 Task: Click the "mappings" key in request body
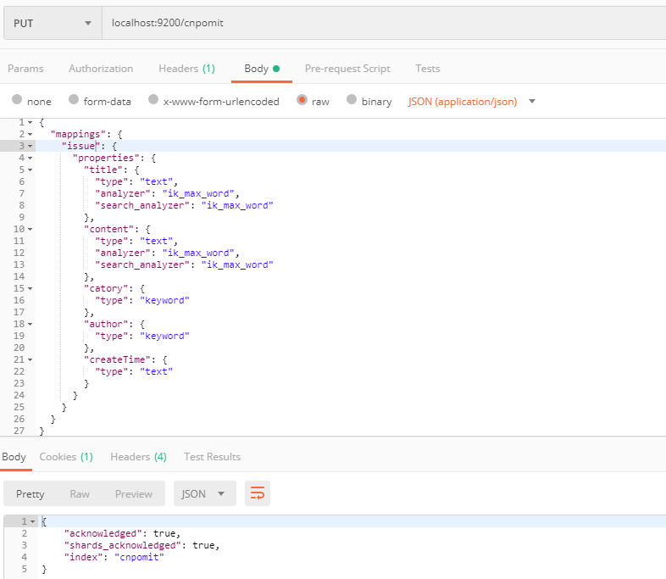click(78, 134)
